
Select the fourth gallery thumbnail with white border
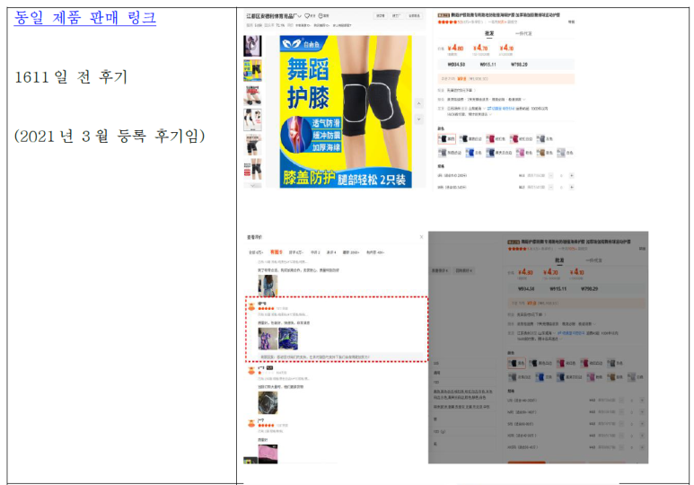tap(252, 120)
